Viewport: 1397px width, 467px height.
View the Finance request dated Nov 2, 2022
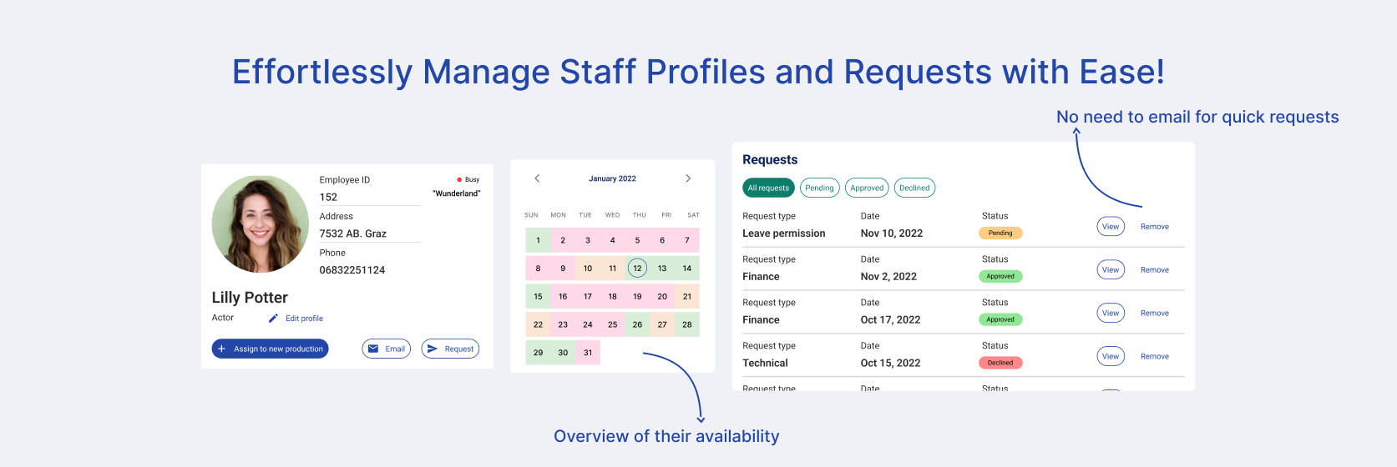pyautogui.click(x=1110, y=270)
